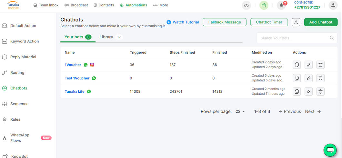Open the Test 1Voucher chatbot link
The width and height of the screenshot is (342, 158).
(x=77, y=78)
